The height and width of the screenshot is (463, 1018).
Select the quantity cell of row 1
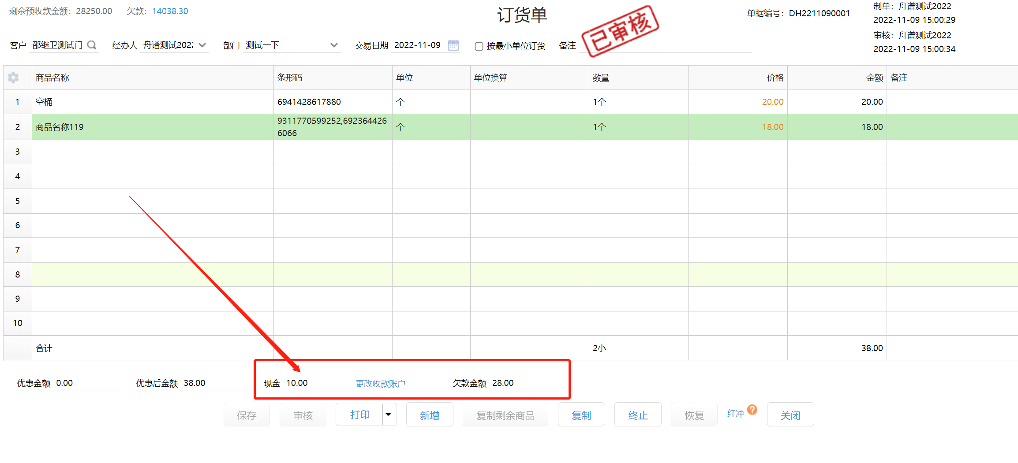pyautogui.click(x=639, y=102)
